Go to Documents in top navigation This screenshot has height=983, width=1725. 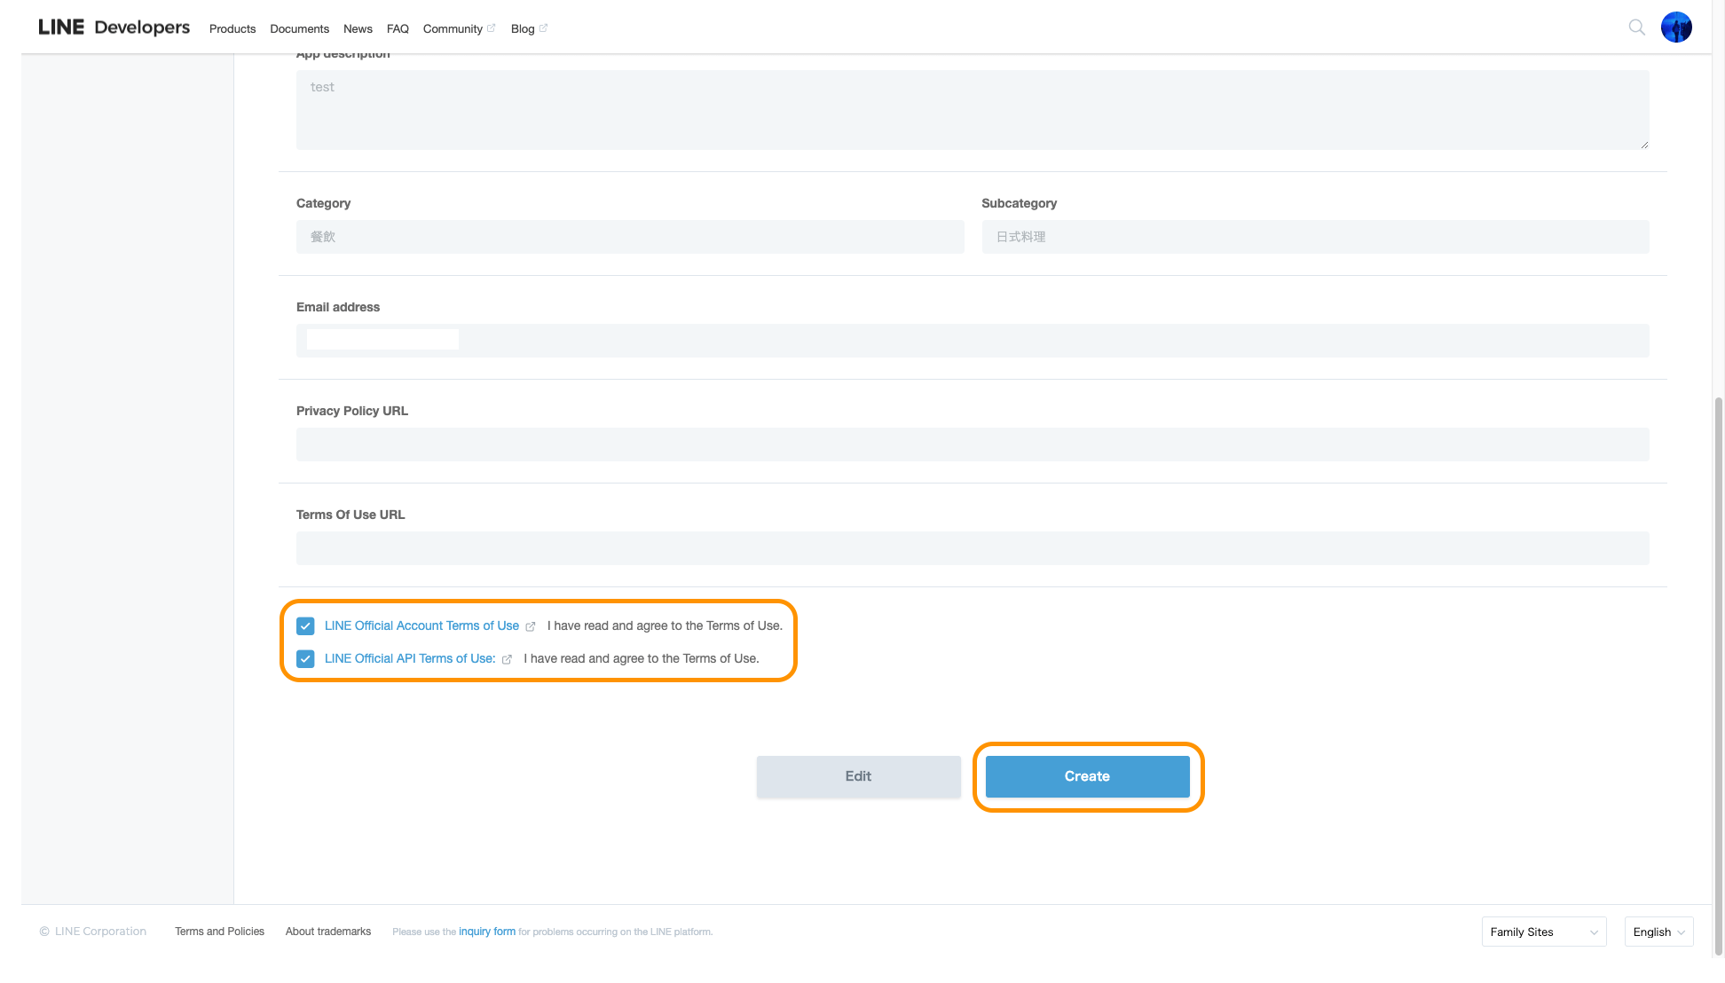coord(299,28)
